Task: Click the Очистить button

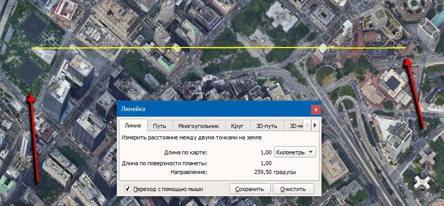Action: coord(294,189)
